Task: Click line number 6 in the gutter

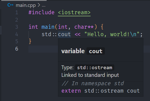Action: pos(17,49)
